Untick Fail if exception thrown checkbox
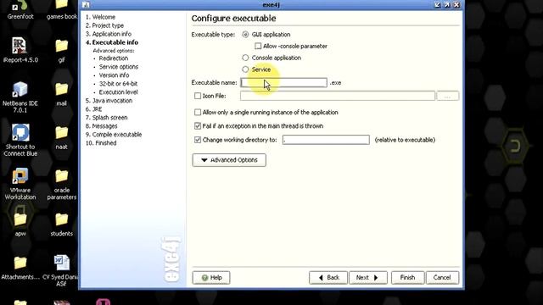The image size is (543, 305). pos(198,126)
